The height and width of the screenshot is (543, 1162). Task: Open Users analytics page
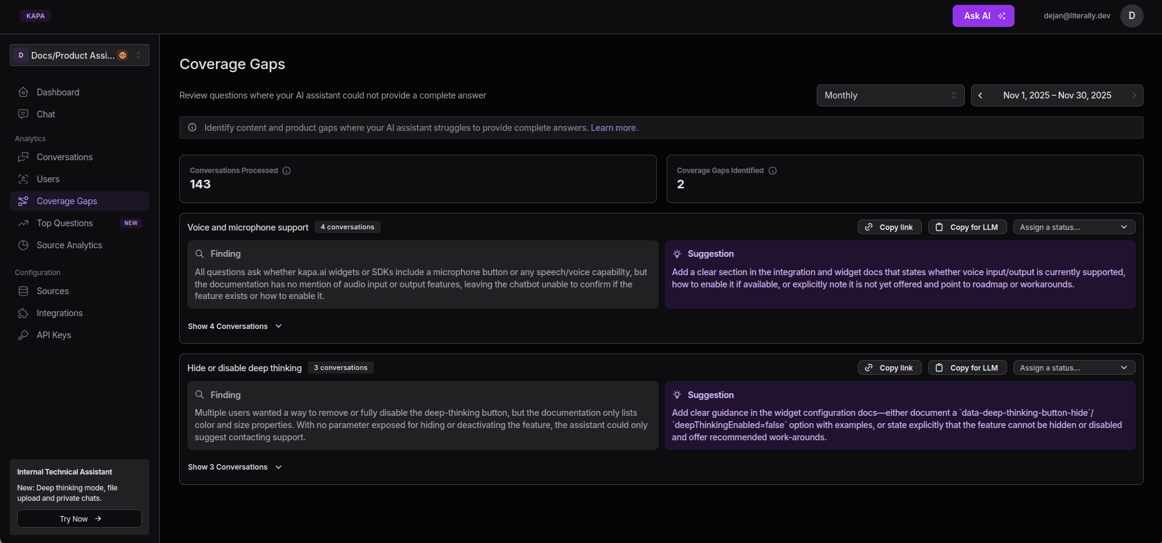(x=80, y=179)
